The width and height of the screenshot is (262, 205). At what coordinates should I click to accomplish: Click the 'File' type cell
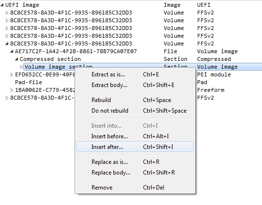point(170,51)
